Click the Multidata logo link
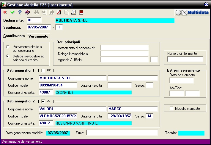This screenshot has height=145, width=211. click(198, 12)
